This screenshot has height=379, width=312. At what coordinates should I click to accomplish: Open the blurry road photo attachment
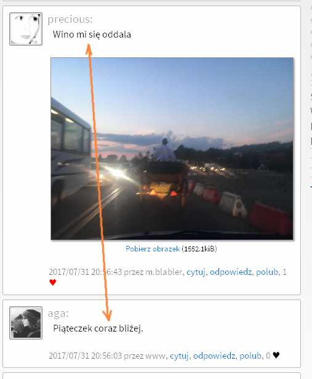[172, 149]
